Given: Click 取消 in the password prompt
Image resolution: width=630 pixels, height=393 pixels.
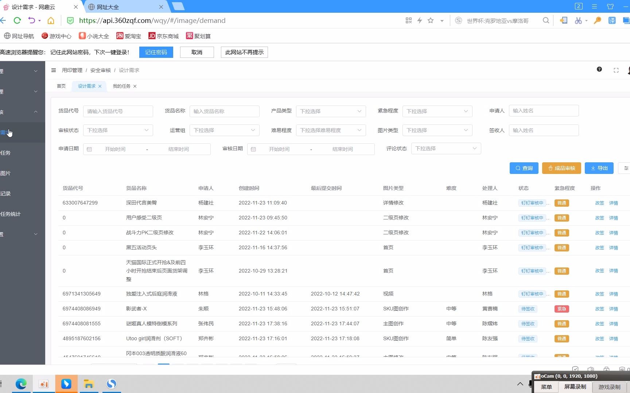Looking at the screenshot, I should click(197, 52).
